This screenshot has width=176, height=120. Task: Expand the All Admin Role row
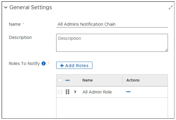click(75, 92)
